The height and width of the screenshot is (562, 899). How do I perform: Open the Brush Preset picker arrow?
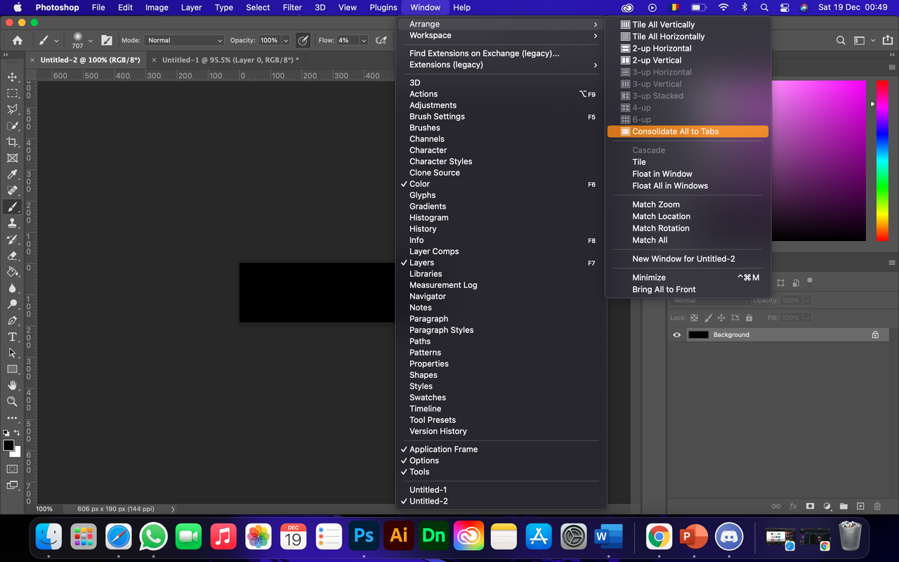coord(90,41)
